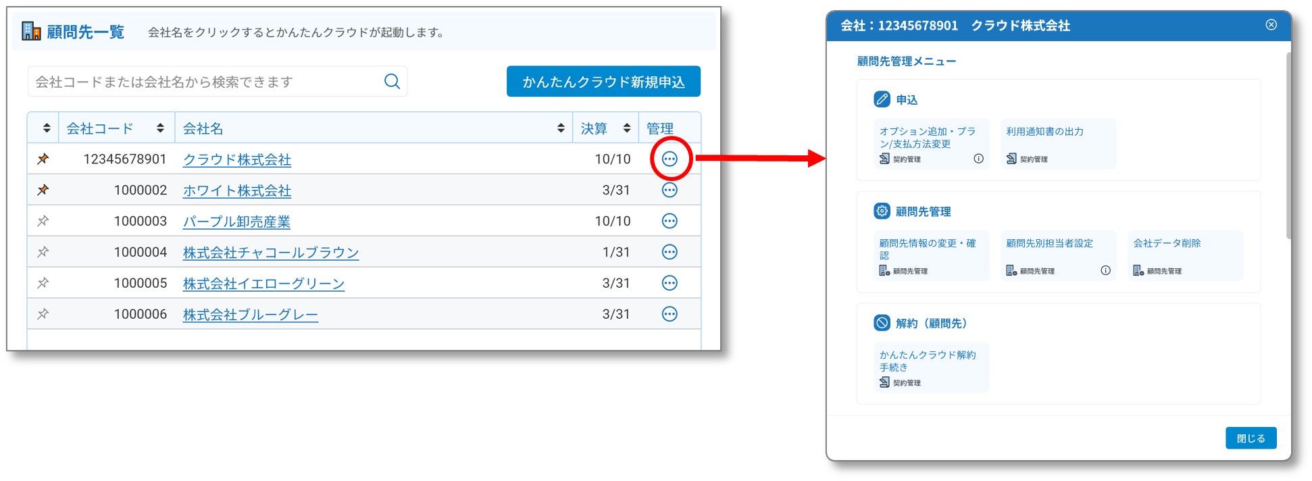This screenshot has height=481, width=1312.
Task: Focus the company code search field
Action: (x=203, y=82)
